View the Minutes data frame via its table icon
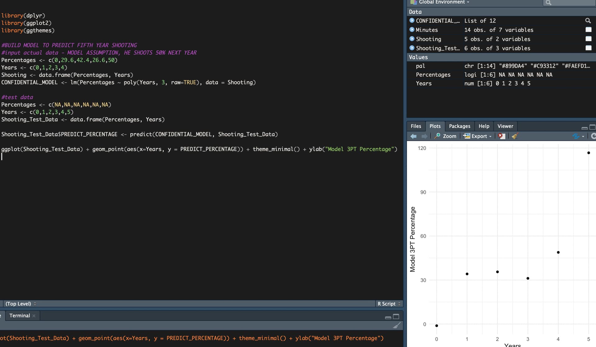Screen dimensions: 596x347 click(588, 30)
